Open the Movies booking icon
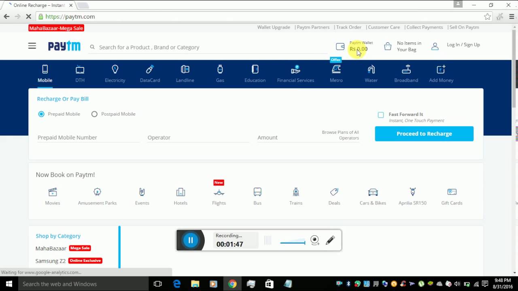The image size is (518, 291). (x=53, y=192)
